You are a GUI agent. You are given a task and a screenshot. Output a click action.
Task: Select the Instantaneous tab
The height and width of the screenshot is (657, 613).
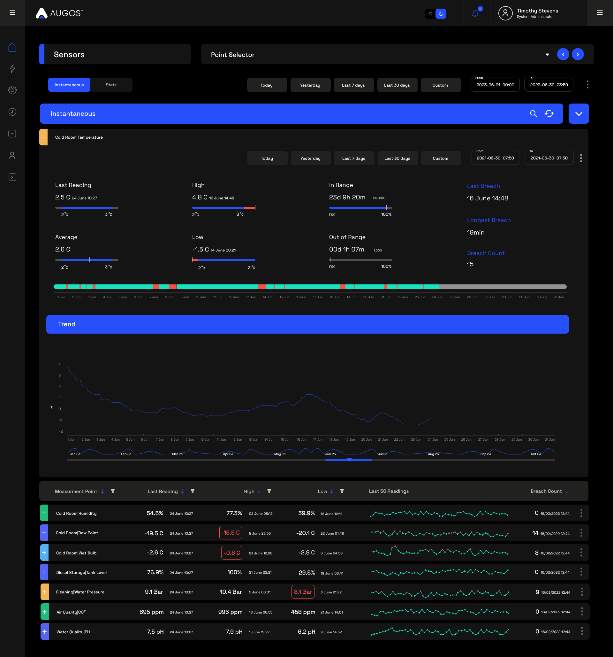69,85
